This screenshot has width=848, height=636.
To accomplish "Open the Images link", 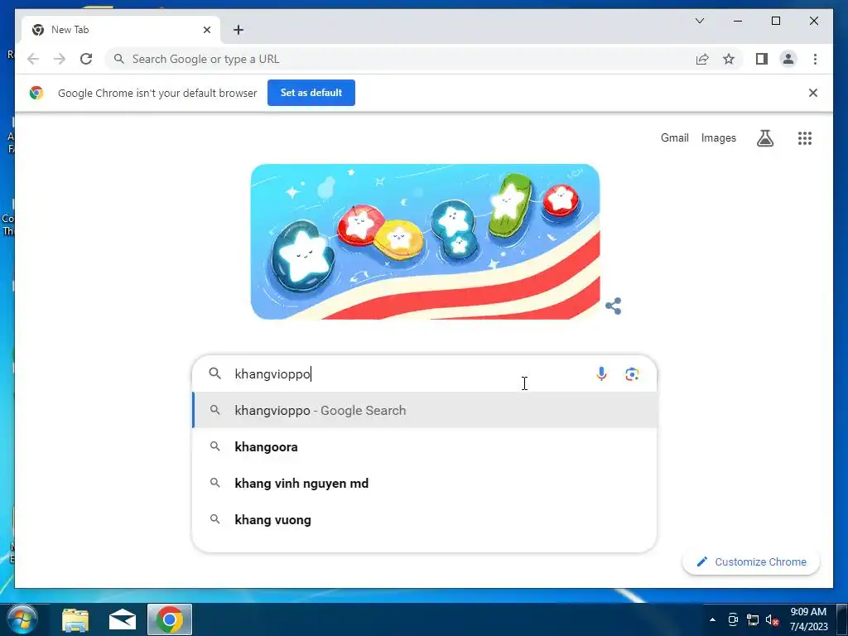I will (x=718, y=138).
